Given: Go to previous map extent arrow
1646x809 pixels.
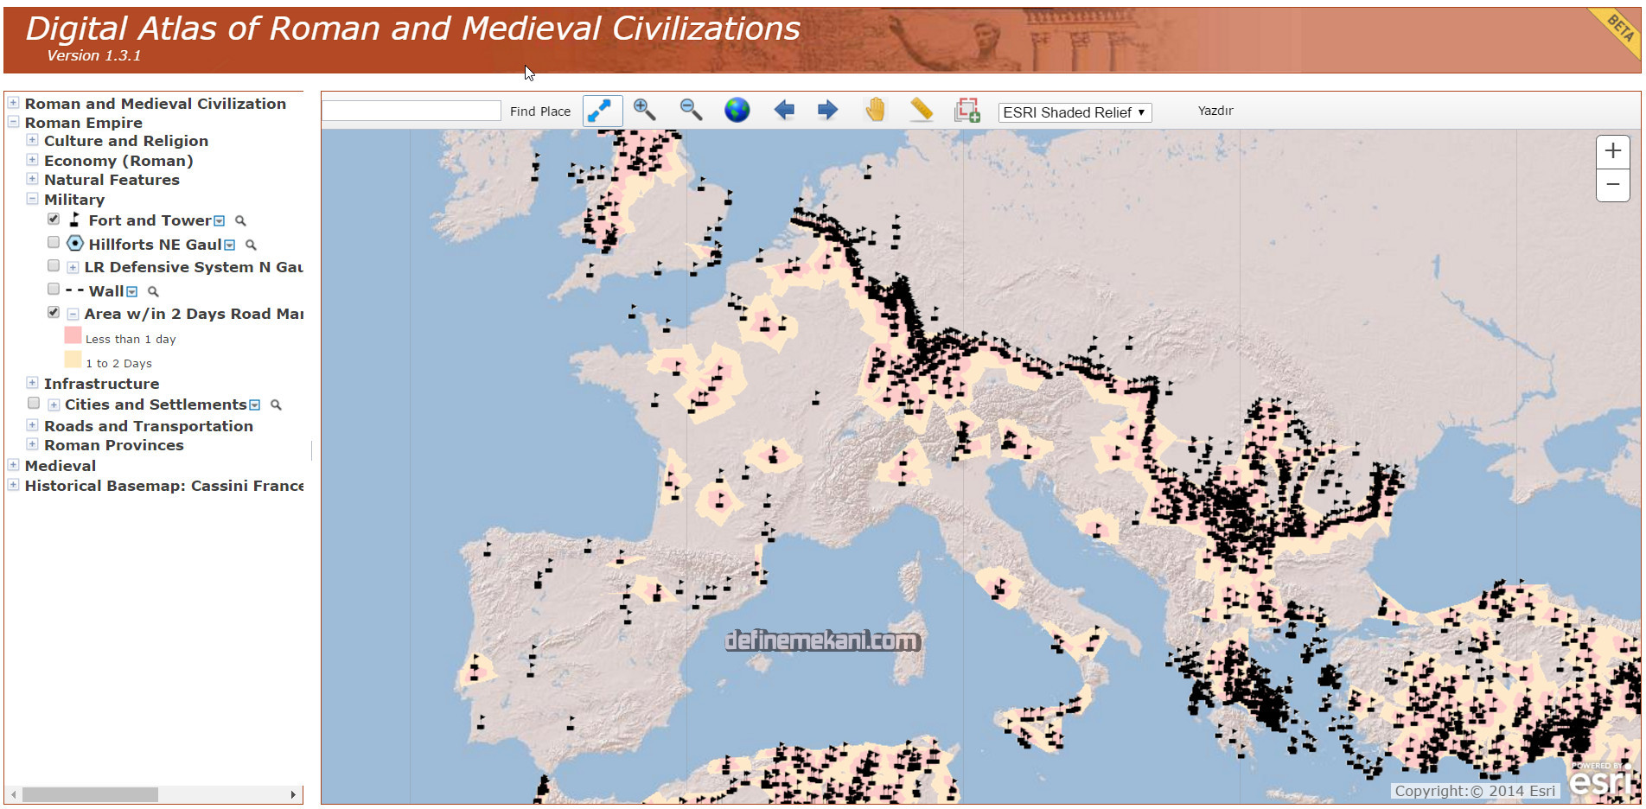Looking at the screenshot, I should [x=783, y=110].
